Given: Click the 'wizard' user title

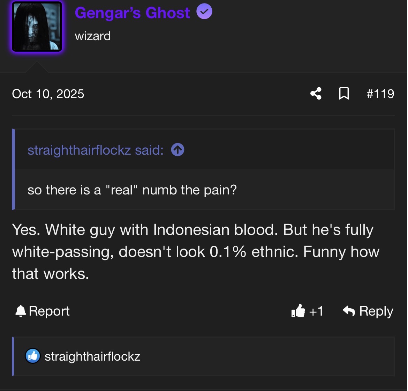Looking at the screenshot, I should (x=93, y=36).
